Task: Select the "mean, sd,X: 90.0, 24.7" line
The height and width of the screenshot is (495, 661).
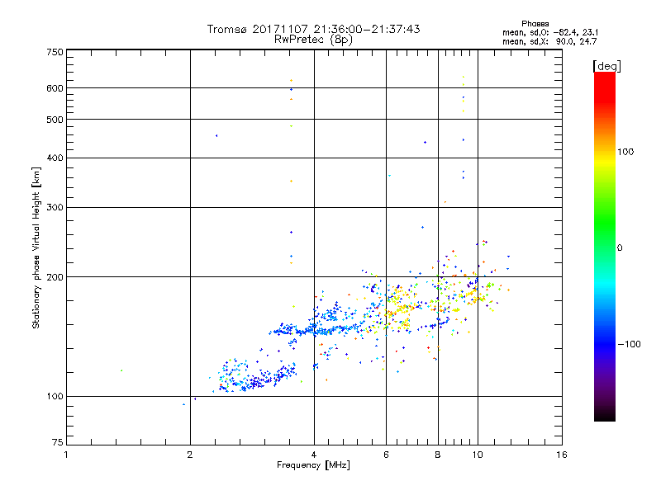Action: click(x=549, y=41)
